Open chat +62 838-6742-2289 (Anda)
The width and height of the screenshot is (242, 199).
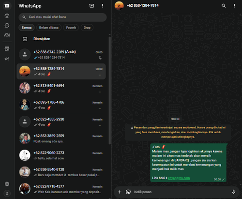click(x=61, y=55)
